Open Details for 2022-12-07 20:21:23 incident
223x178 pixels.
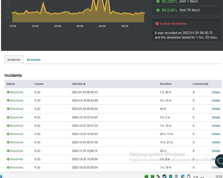(216, 126)
